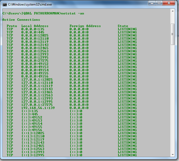179x161 pixels.
Task: Grab the vertical scrollbar thumb
Action: (x=173, y=34)
